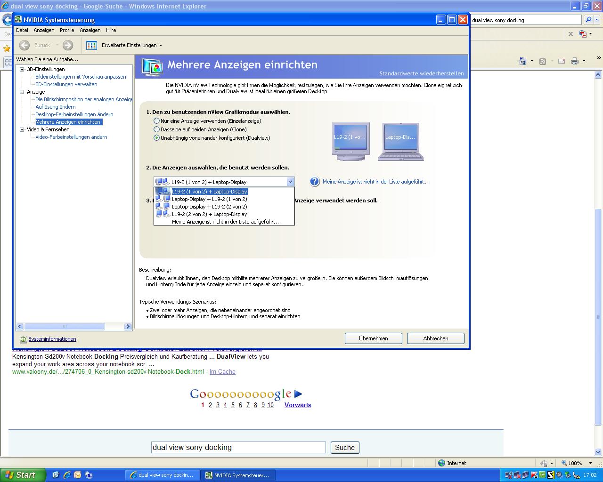Click 'Meine Anzeige ist nicht in der Liste aufgeführt...' link
The image size is (603, 482).
click(375, 182)
